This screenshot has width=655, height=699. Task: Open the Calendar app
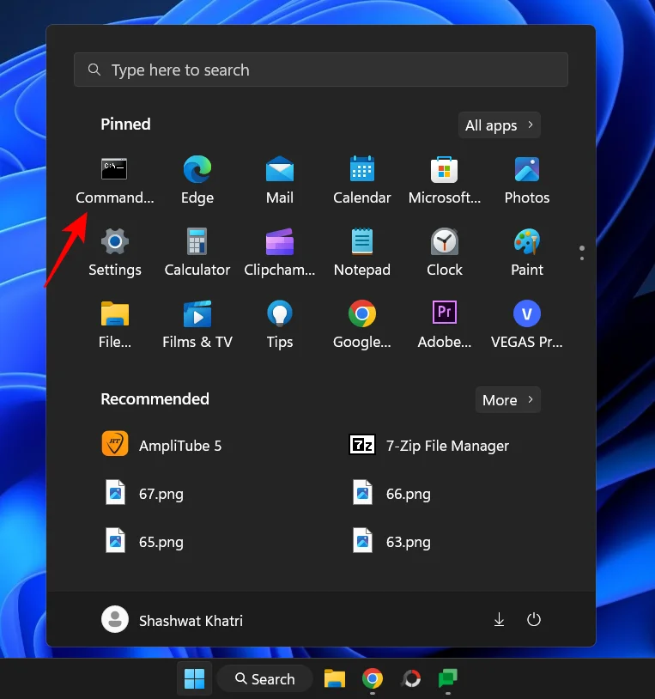point(361,180)
